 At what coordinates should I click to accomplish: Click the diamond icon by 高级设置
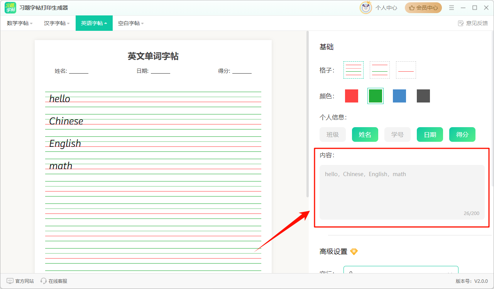(354, 252)
